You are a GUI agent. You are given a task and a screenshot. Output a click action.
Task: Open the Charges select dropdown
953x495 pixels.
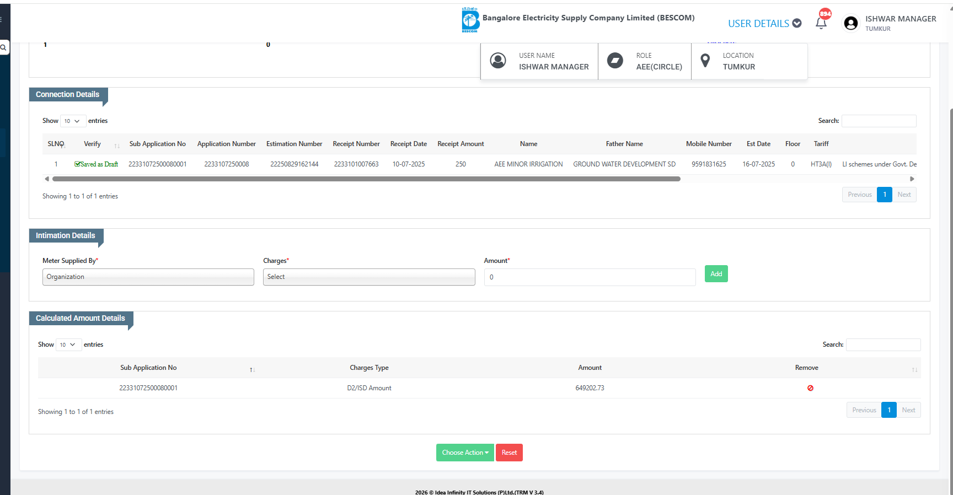(x=368, y=277)
